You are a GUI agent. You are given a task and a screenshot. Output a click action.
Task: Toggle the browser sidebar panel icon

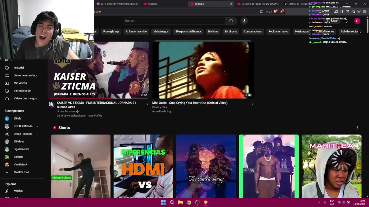tap(342, 11)
